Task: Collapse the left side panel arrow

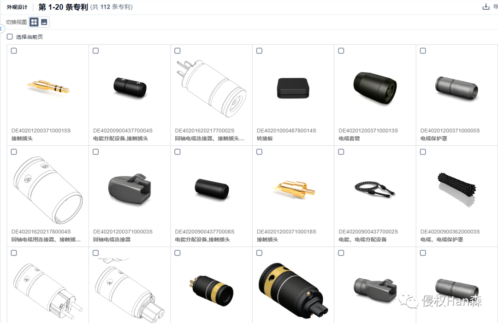Action: pos(1,29)
